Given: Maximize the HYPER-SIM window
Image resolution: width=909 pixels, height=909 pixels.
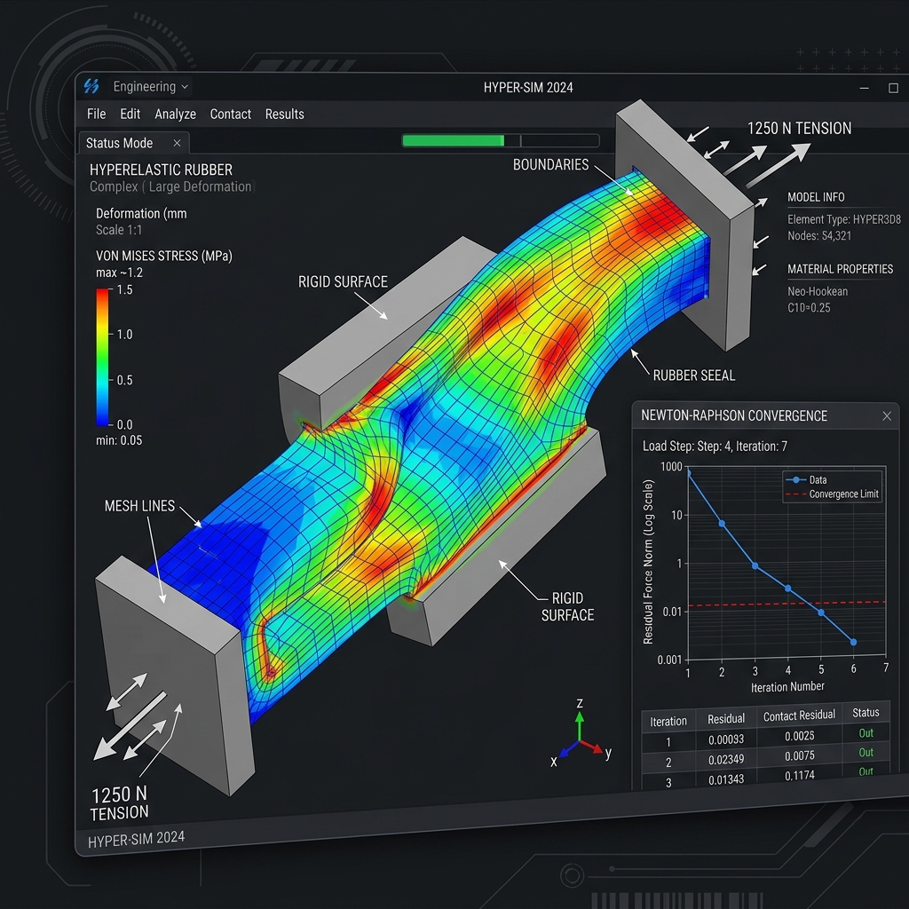Looking at the screenshot, I should (893, 88).
